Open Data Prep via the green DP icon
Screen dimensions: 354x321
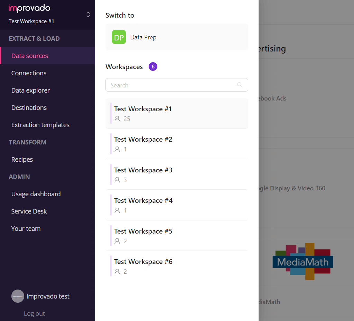click(x=119, y=37)
